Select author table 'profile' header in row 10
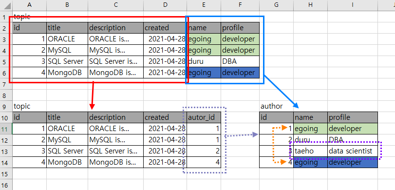 click(353, 118)
